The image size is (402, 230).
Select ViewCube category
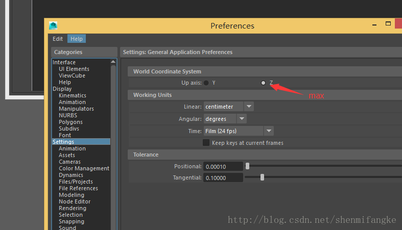72,75
